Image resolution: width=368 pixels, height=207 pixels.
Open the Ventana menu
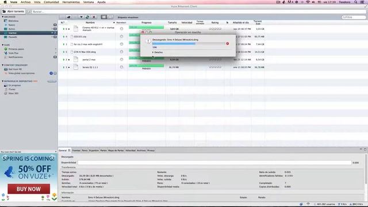click(89, 2)
